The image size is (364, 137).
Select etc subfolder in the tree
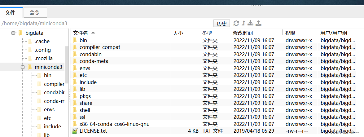coord(47,118)
